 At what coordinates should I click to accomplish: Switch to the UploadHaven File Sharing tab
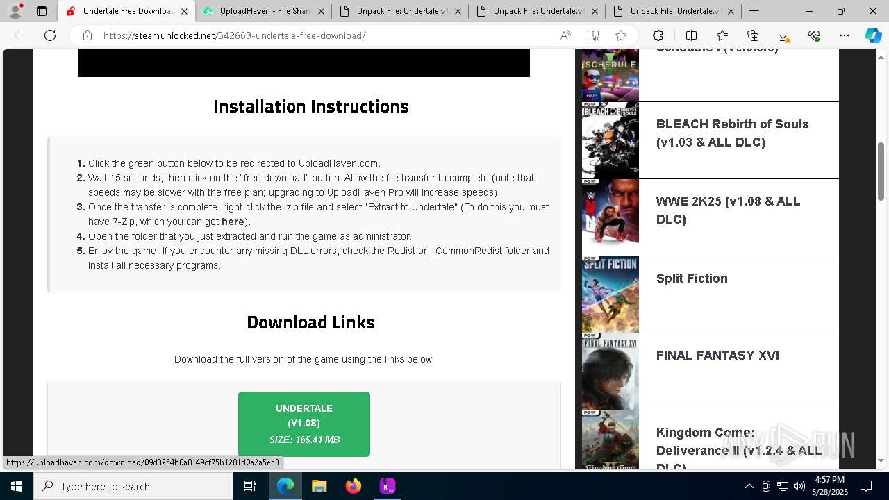(263, 11)
